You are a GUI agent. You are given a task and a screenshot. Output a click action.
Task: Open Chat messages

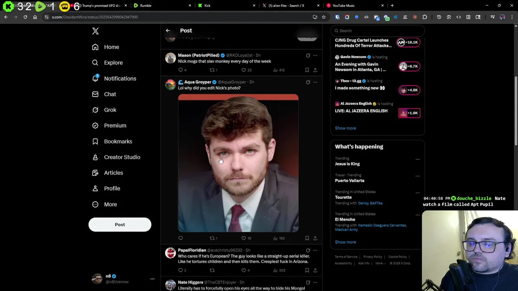click(x=104, y=94)
